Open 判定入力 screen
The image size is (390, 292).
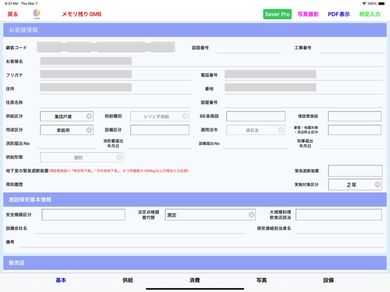tap(370, 14)
